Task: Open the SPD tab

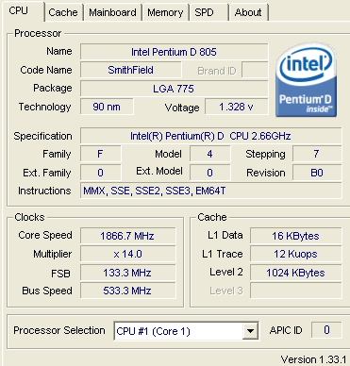Action: [208, 12]
